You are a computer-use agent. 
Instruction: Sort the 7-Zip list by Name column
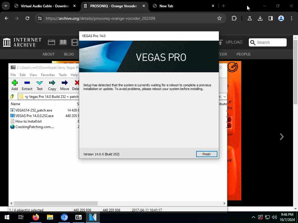[15, 104]
